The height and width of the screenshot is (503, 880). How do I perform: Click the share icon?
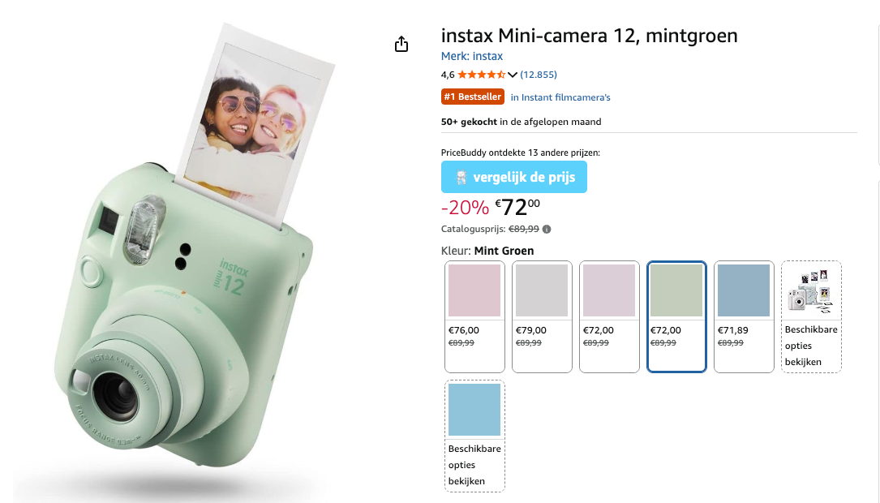pos(401,44)
